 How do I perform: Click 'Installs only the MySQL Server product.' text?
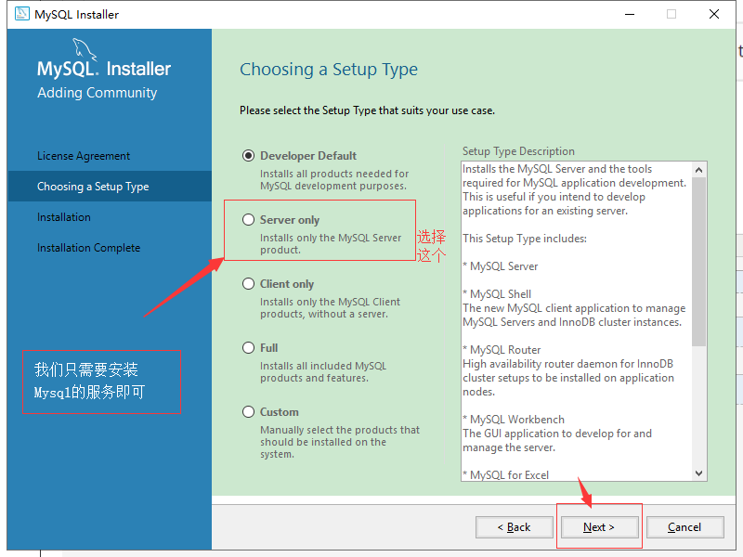pos(331,244)
